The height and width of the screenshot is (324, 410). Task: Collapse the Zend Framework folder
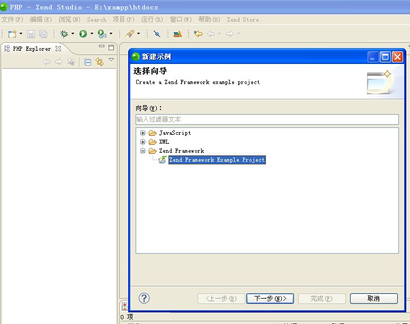143,151
